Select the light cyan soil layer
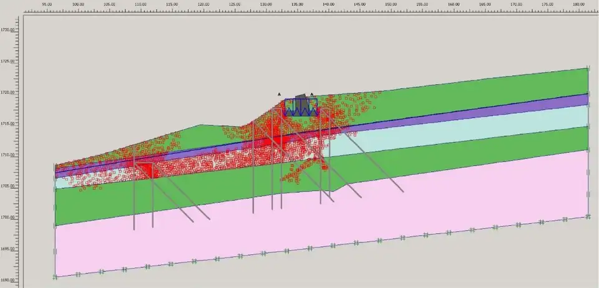This screenshot has width=599, height=288. (459, 133)
